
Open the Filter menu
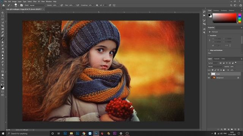(35, 2)
